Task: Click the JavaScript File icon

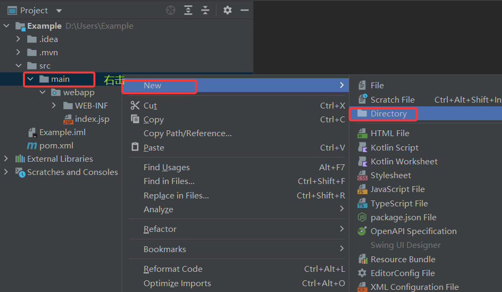Action: pyautogui.click(x=362, y=189)
